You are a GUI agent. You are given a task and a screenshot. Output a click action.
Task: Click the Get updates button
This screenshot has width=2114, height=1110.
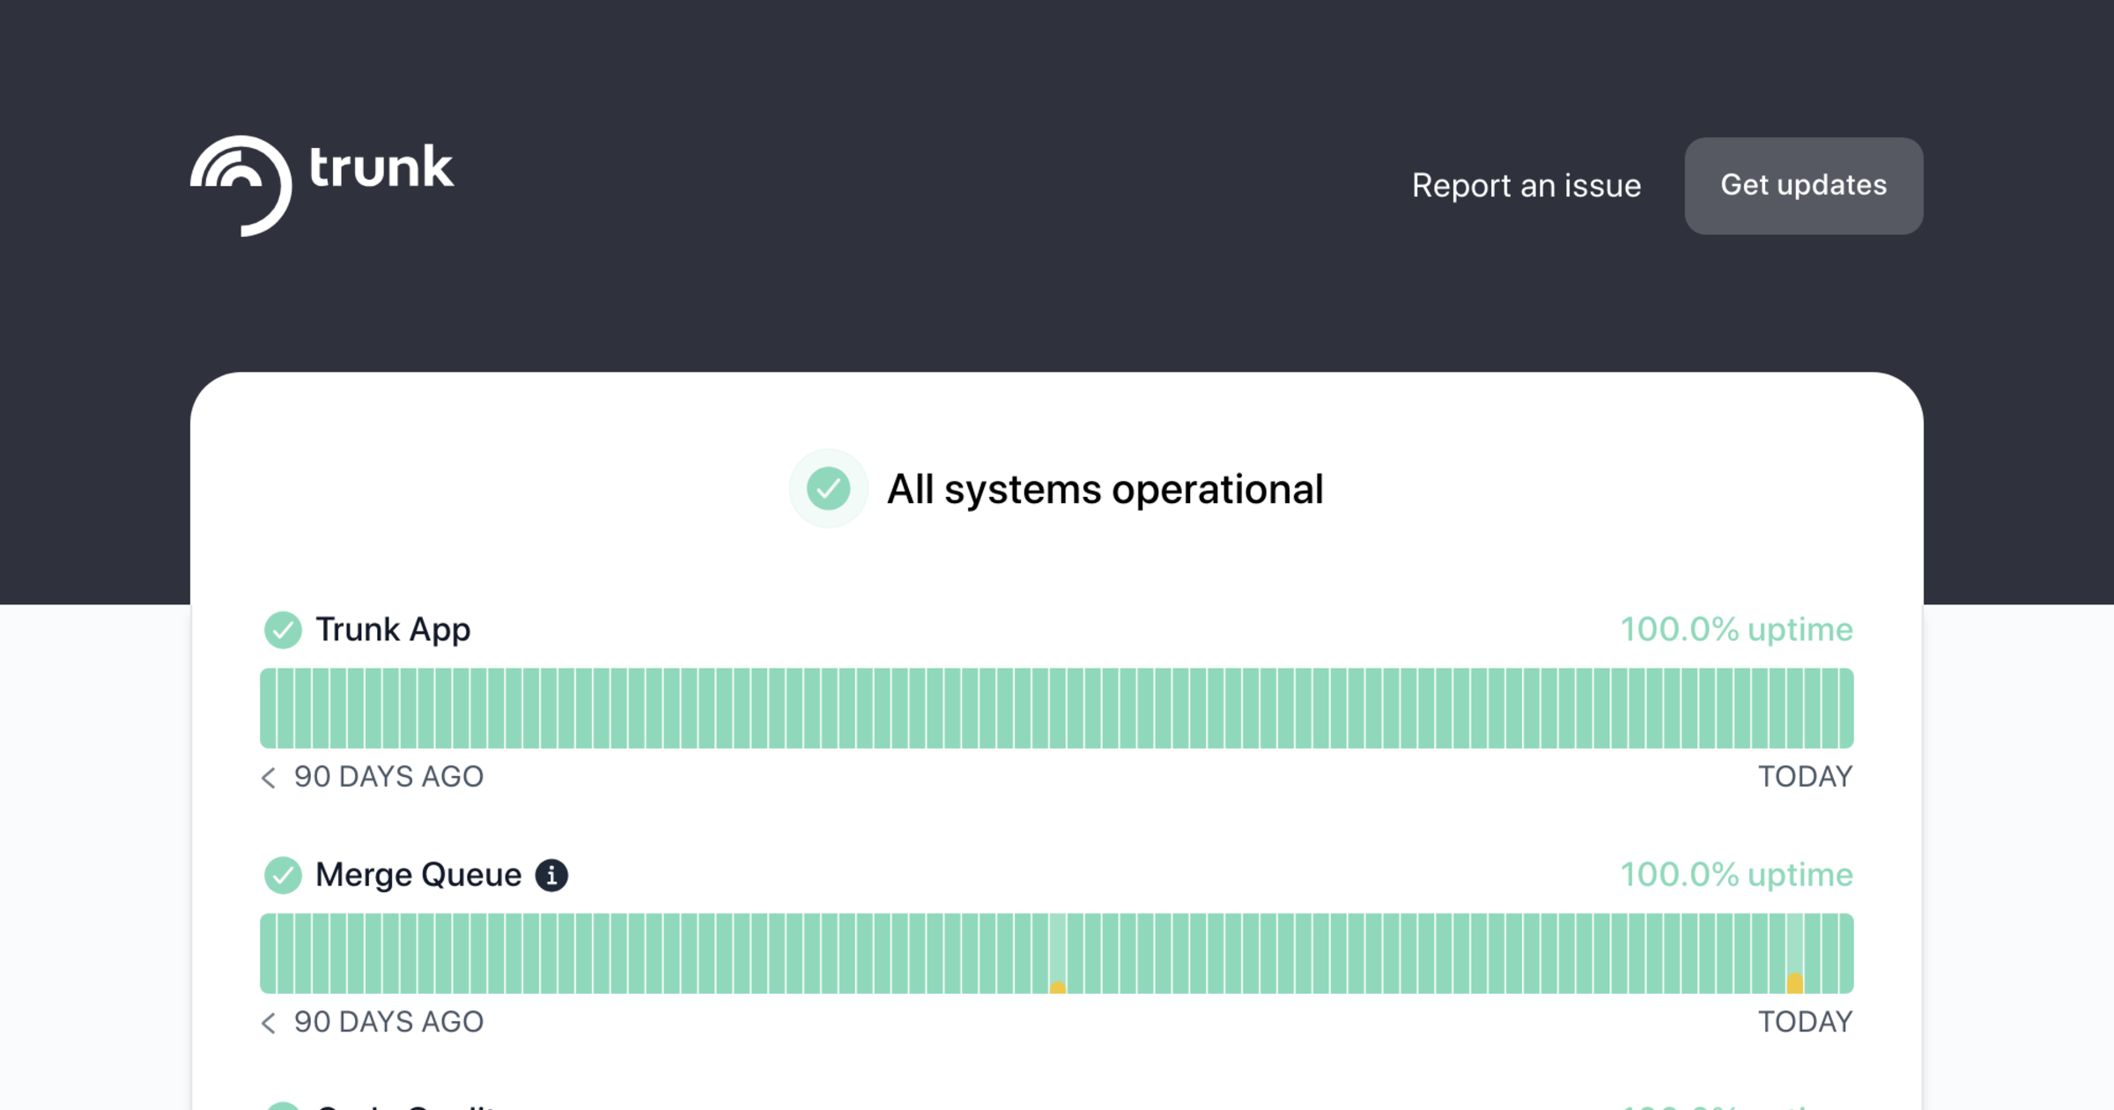click(x=1804, y=186)
